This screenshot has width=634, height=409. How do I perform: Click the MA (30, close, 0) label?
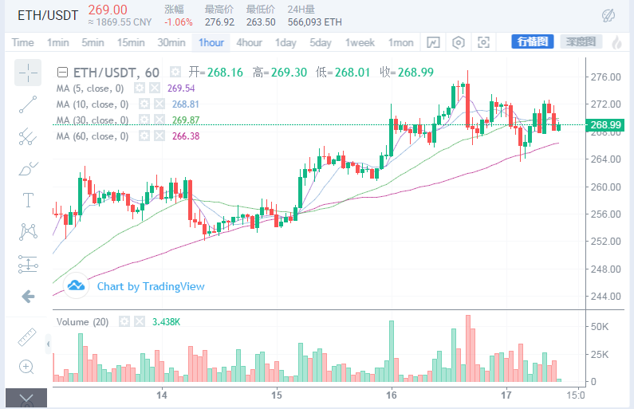[93, 120]
